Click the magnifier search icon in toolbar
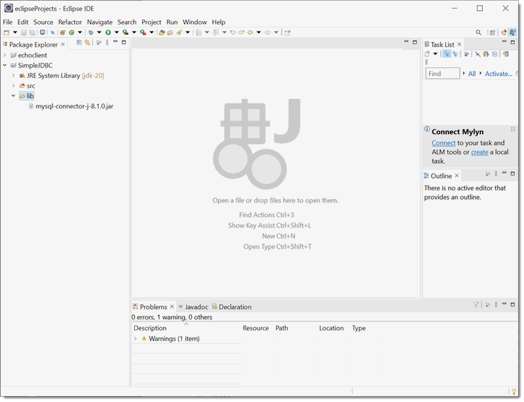 coord(479,33)
